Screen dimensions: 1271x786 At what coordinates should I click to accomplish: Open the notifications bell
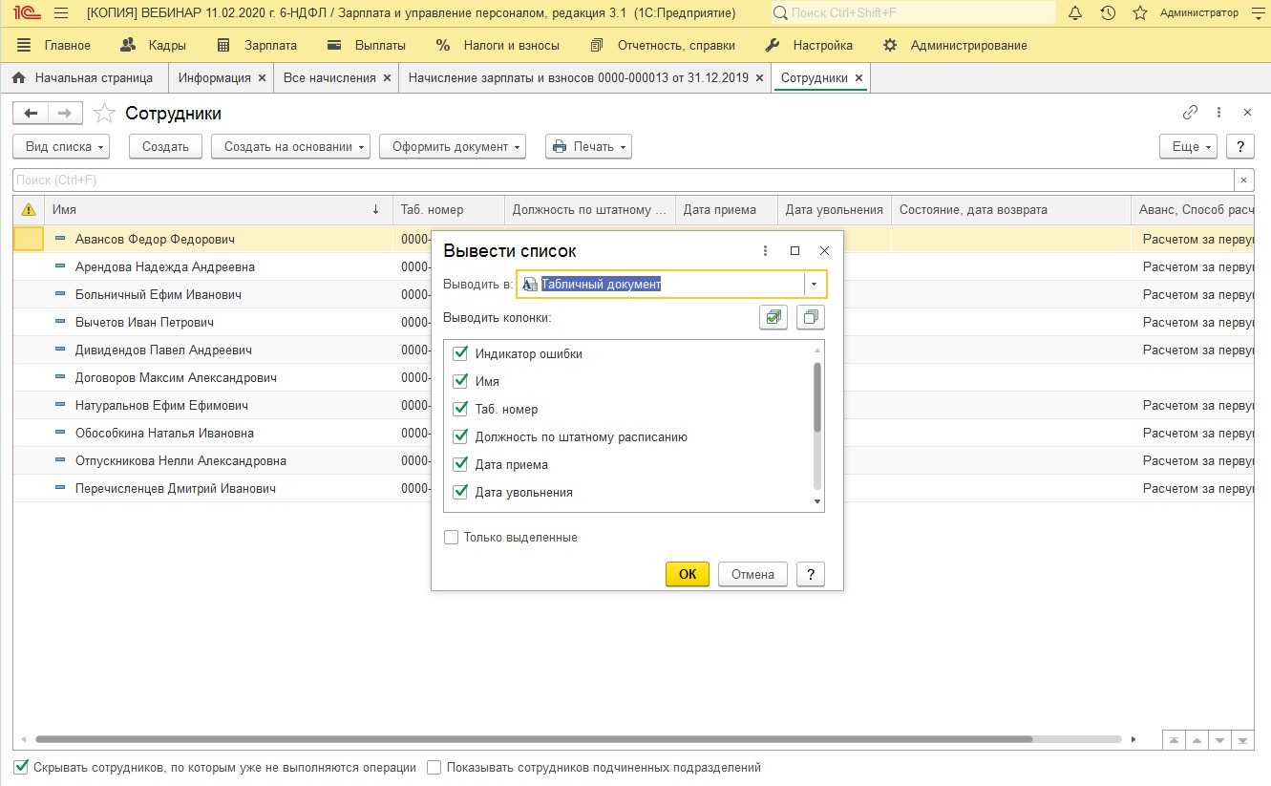[x=1075, y=13]
